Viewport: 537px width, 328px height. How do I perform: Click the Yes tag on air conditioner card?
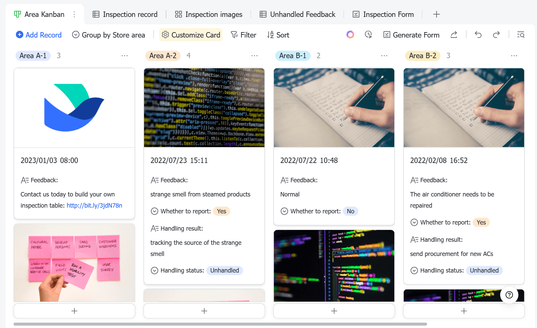tap(481, 222)
